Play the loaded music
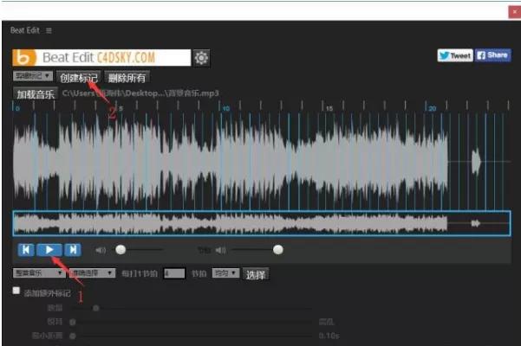 [x=49, y=250]
